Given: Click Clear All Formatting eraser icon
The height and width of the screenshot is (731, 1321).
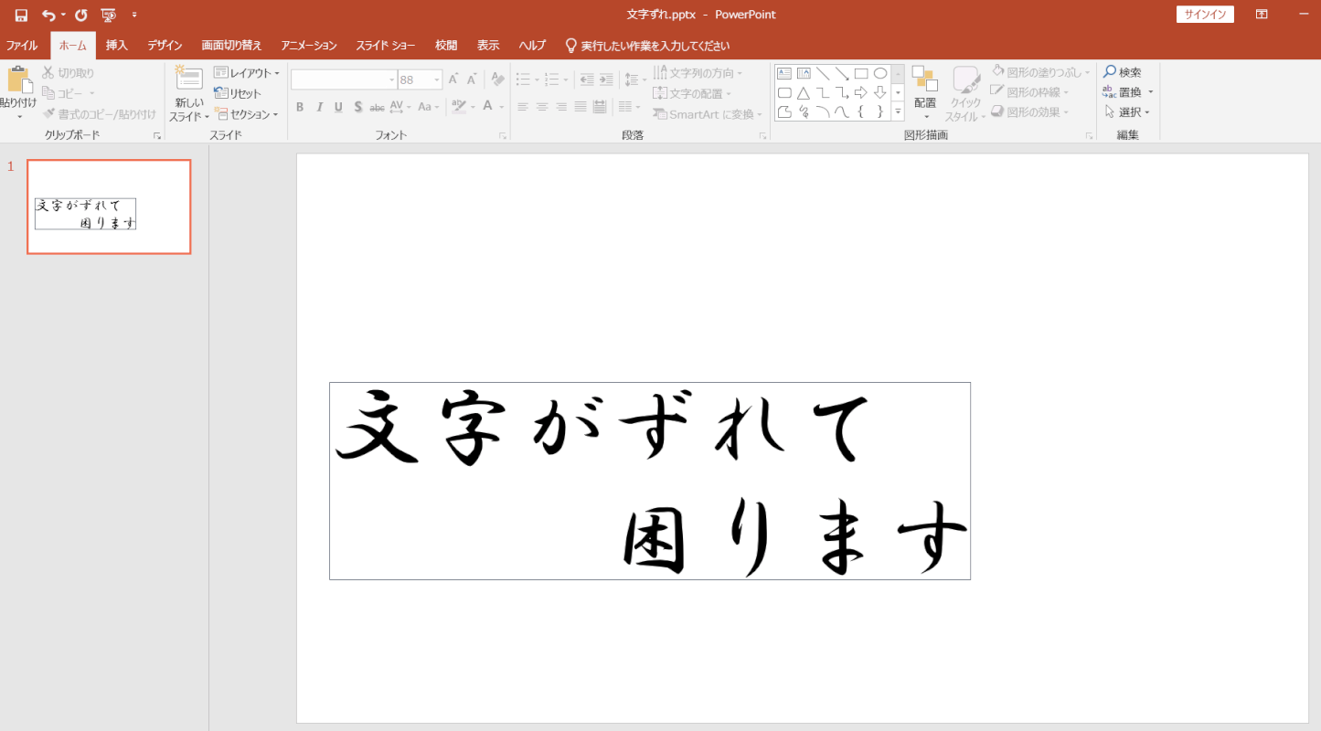Looking at the screenshot, I should [497, 79].
